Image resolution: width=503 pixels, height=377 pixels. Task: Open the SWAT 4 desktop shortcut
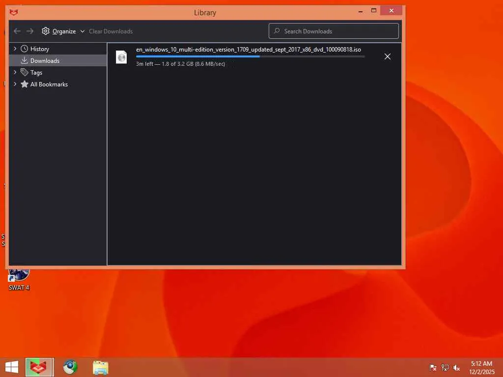tap(19, 279)
